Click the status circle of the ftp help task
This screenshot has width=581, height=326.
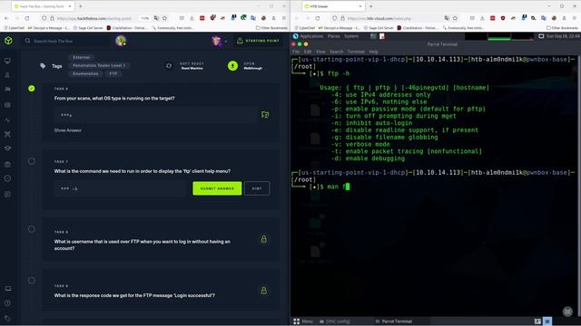tap(32, 161)
